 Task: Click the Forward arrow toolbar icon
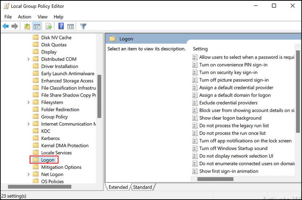[x=15, y=26]
